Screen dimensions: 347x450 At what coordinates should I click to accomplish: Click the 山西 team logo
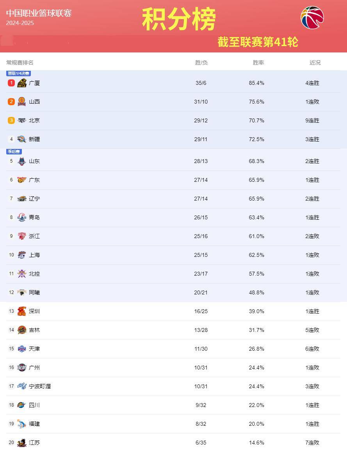22,102
